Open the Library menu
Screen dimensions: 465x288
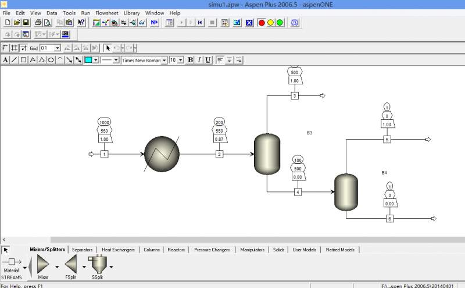(132, 13)
